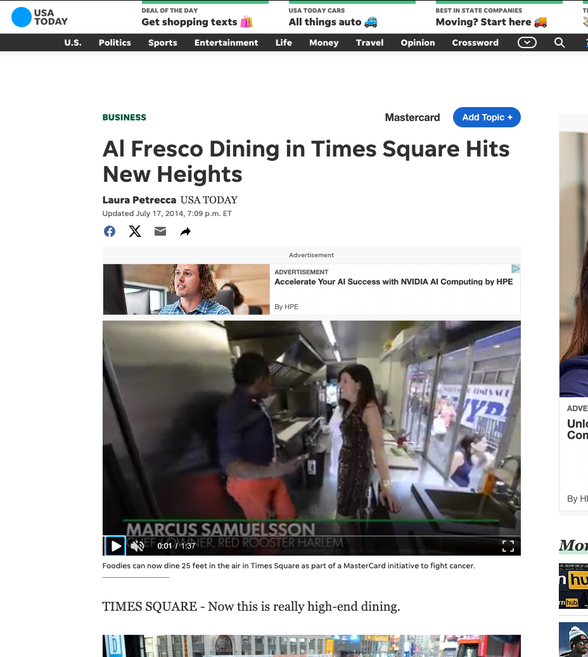Open the search magnifier icon

pos(559,42)
